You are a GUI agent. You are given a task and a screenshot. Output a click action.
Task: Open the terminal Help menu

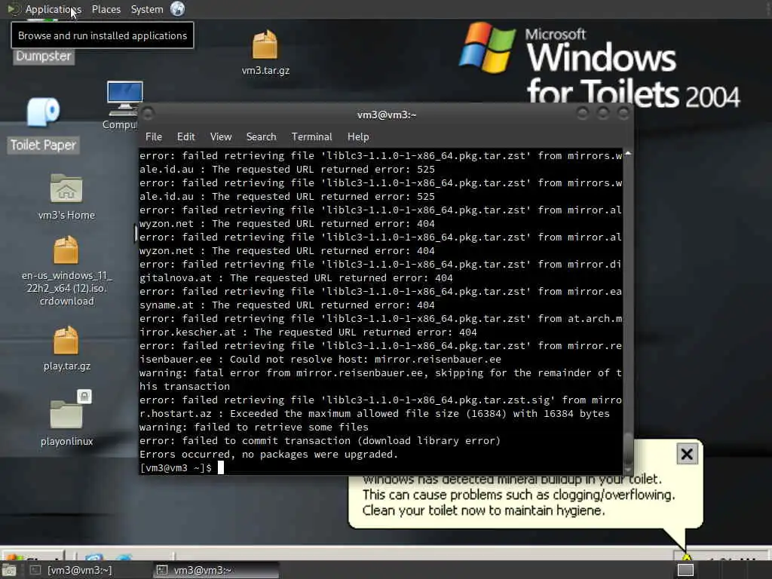pyautogui.click(x=358, y=137)
